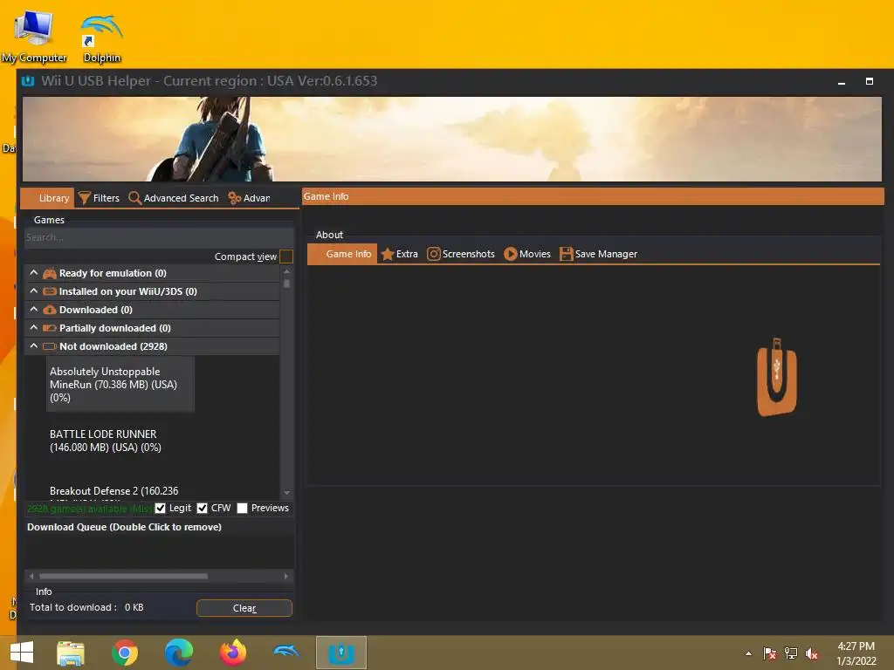Click the taskbar clock showing 4:27 PM

tap(856, 653)
